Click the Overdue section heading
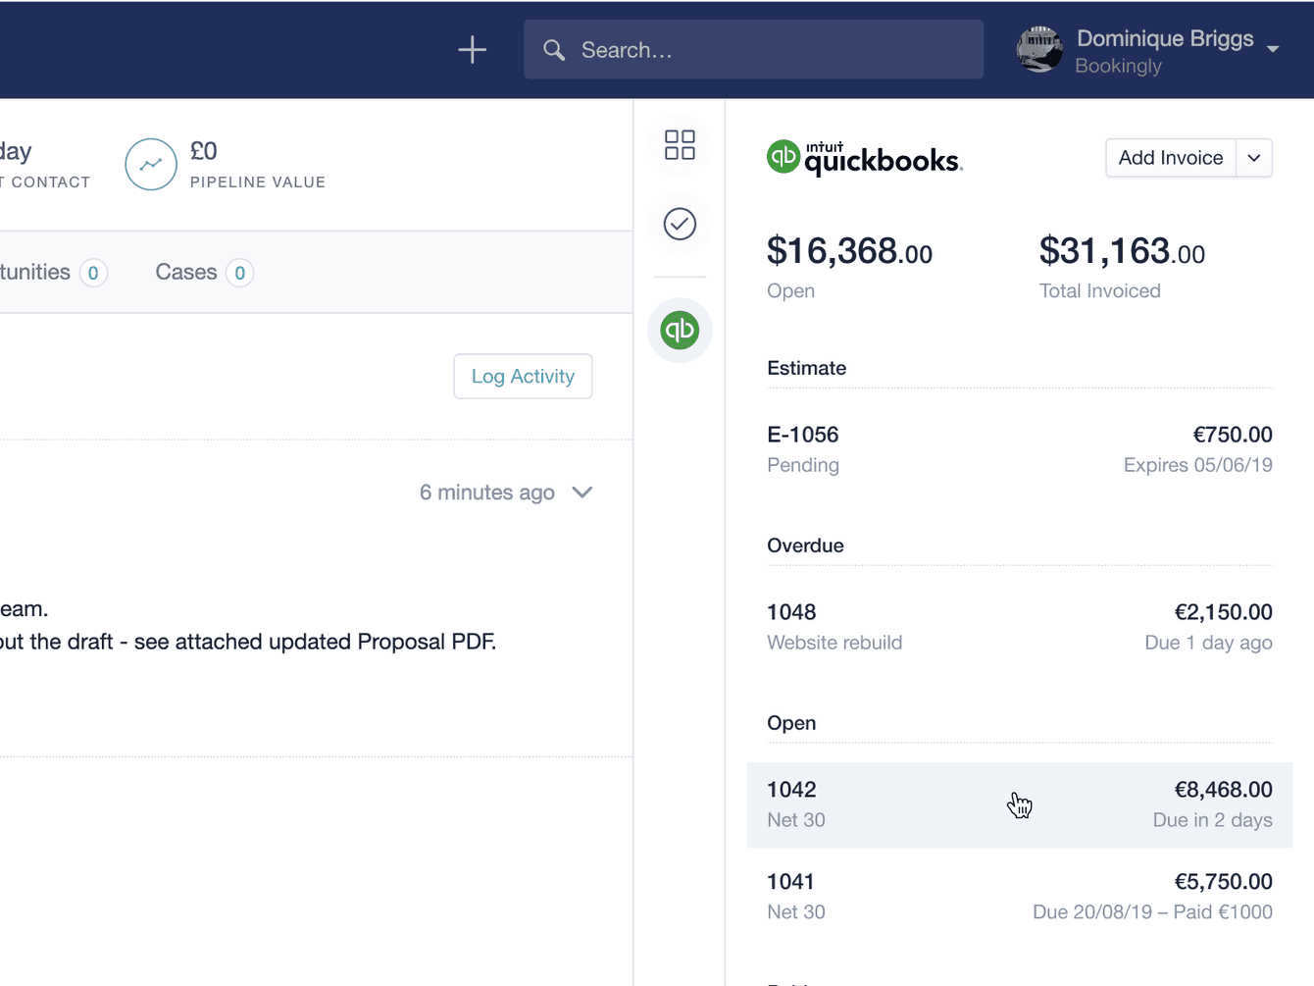The width and height of the screenshot is (1314, 986). pyautogui.click(x=805, y=545)
